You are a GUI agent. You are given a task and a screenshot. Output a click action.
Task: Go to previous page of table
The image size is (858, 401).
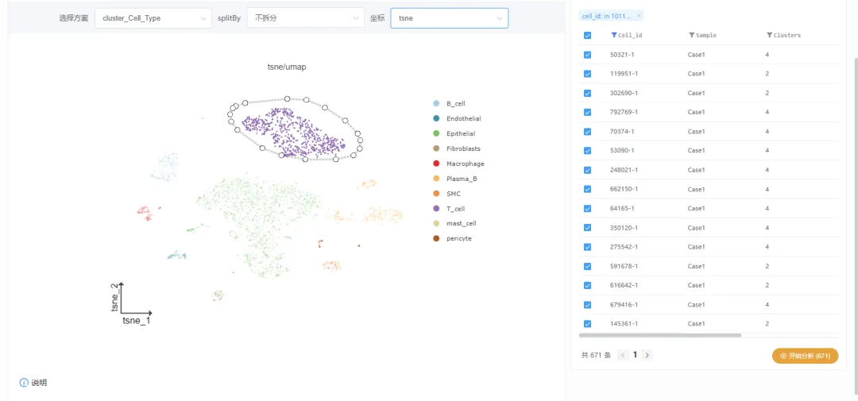click(623, 355)
